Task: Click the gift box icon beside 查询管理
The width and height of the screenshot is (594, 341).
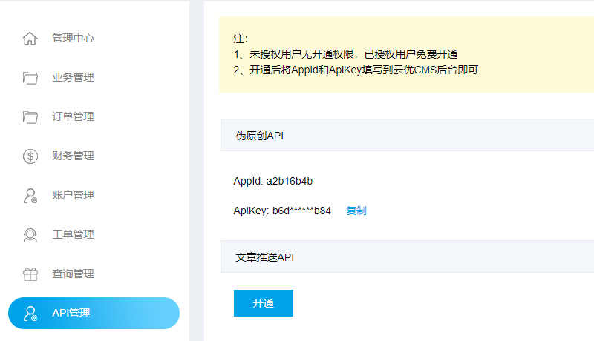Action: [30, 274]
